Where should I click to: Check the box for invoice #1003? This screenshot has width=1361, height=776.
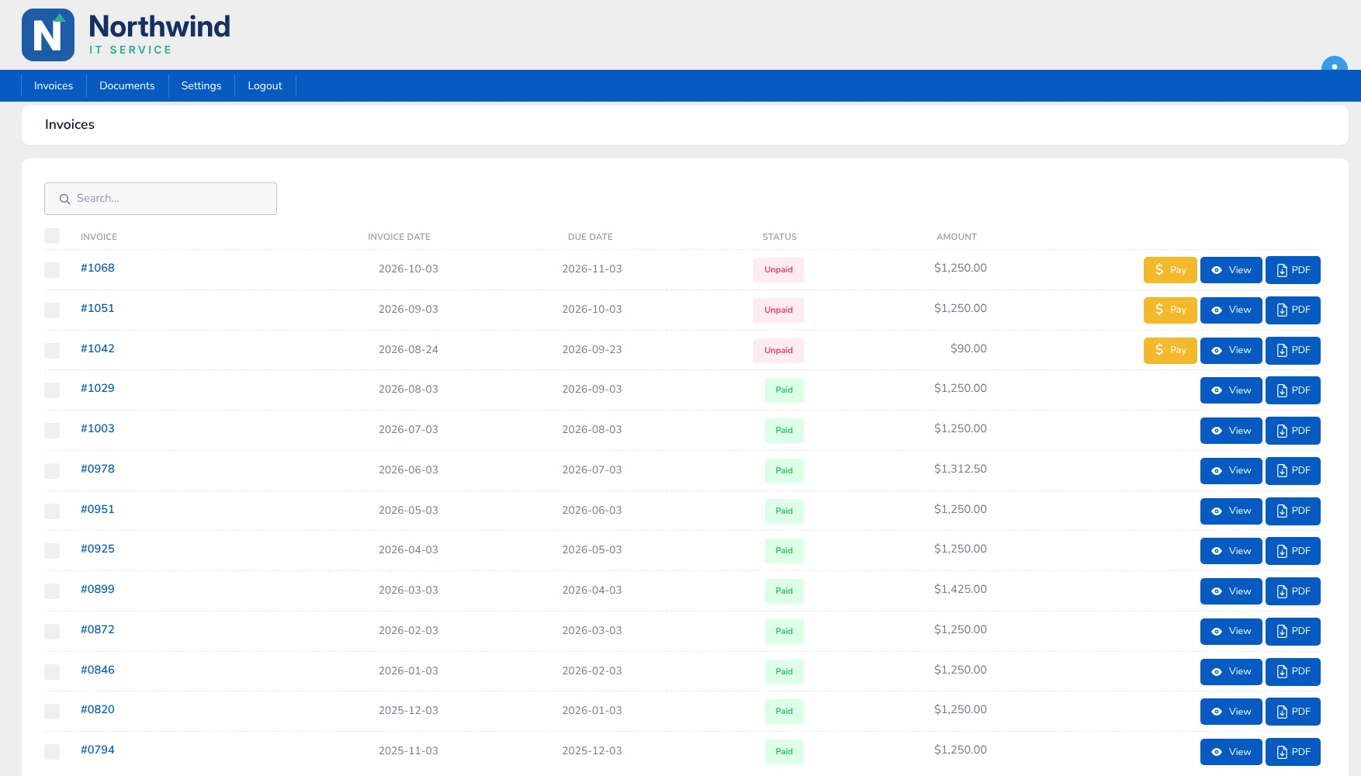pos(52,431)
